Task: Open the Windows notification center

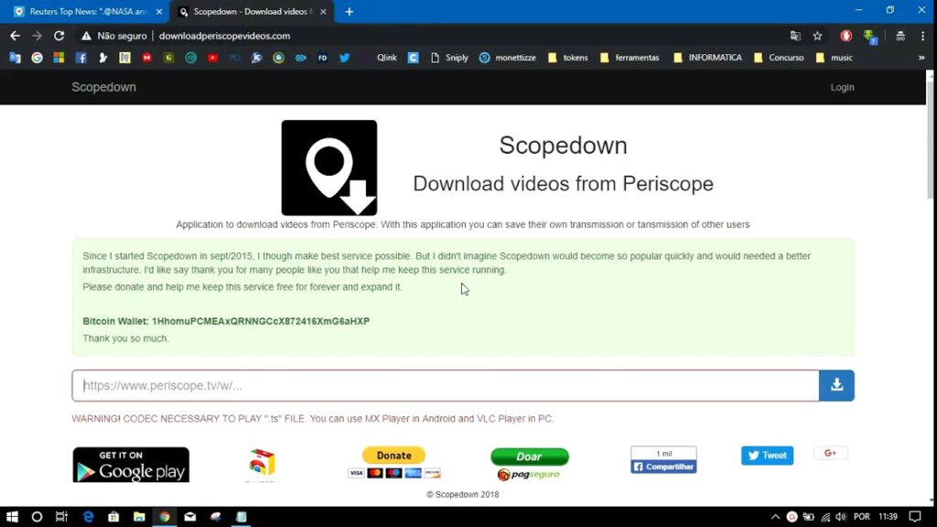Action: click(915, 516)
